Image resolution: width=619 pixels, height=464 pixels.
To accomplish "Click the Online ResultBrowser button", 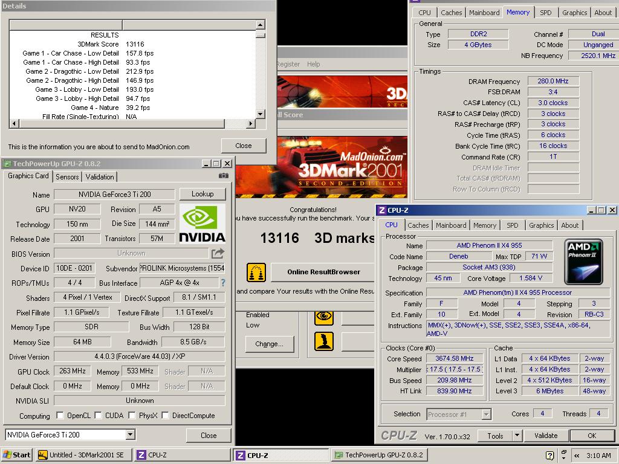I will coord(323,272).
